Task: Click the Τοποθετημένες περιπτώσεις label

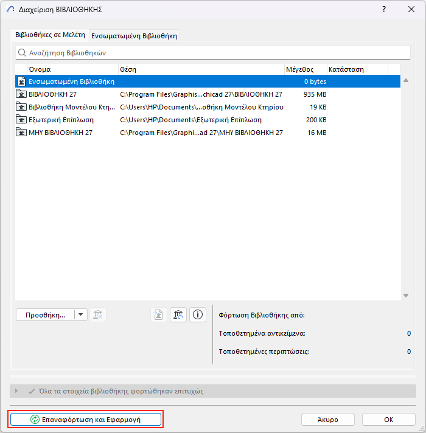Action: pos(264,352)
